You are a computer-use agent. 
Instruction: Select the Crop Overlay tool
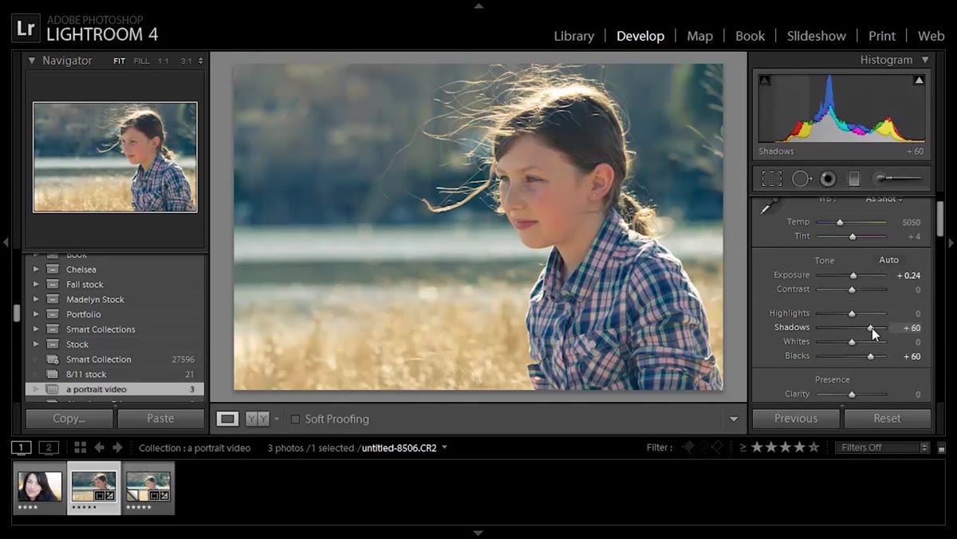(x=771, y=179)
